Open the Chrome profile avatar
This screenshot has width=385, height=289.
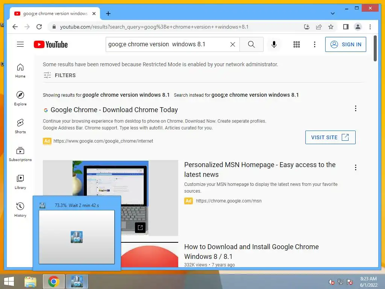coord(358,27)
